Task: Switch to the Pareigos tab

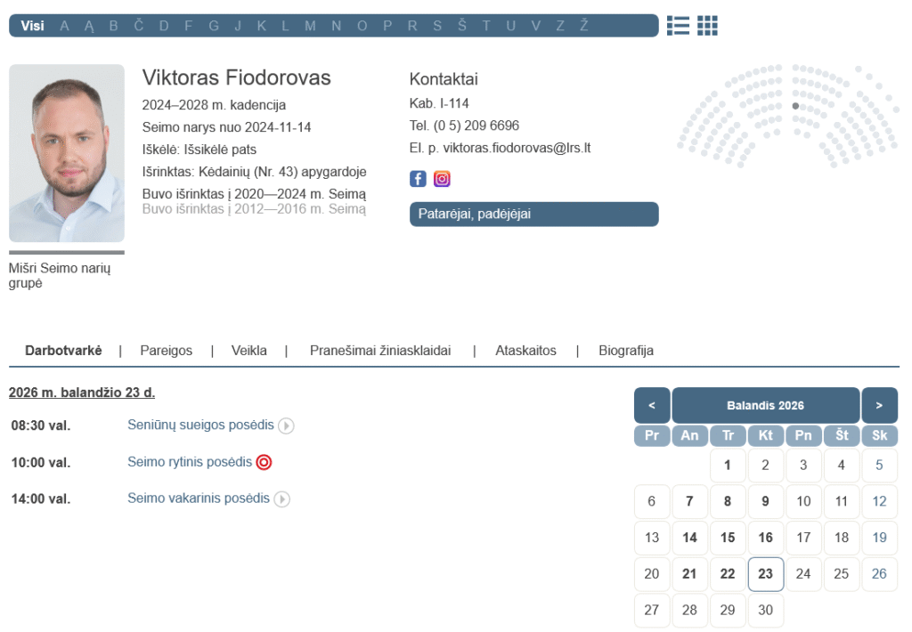Action: pos(166,351)
